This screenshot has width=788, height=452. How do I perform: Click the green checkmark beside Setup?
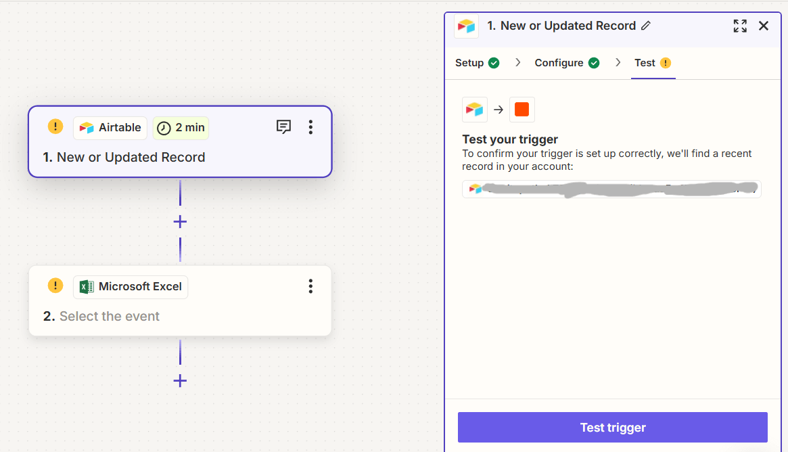pyautogui.click(x=494, y=62)
